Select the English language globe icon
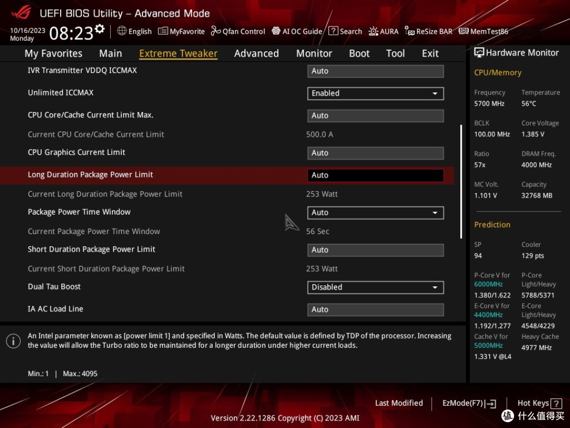 pos(122,31)
